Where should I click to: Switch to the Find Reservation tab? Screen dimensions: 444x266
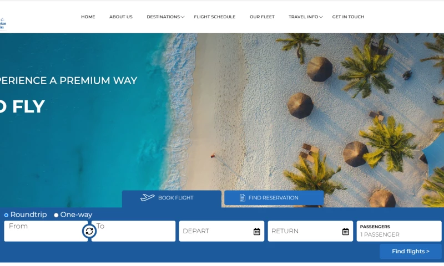(274, 198)
